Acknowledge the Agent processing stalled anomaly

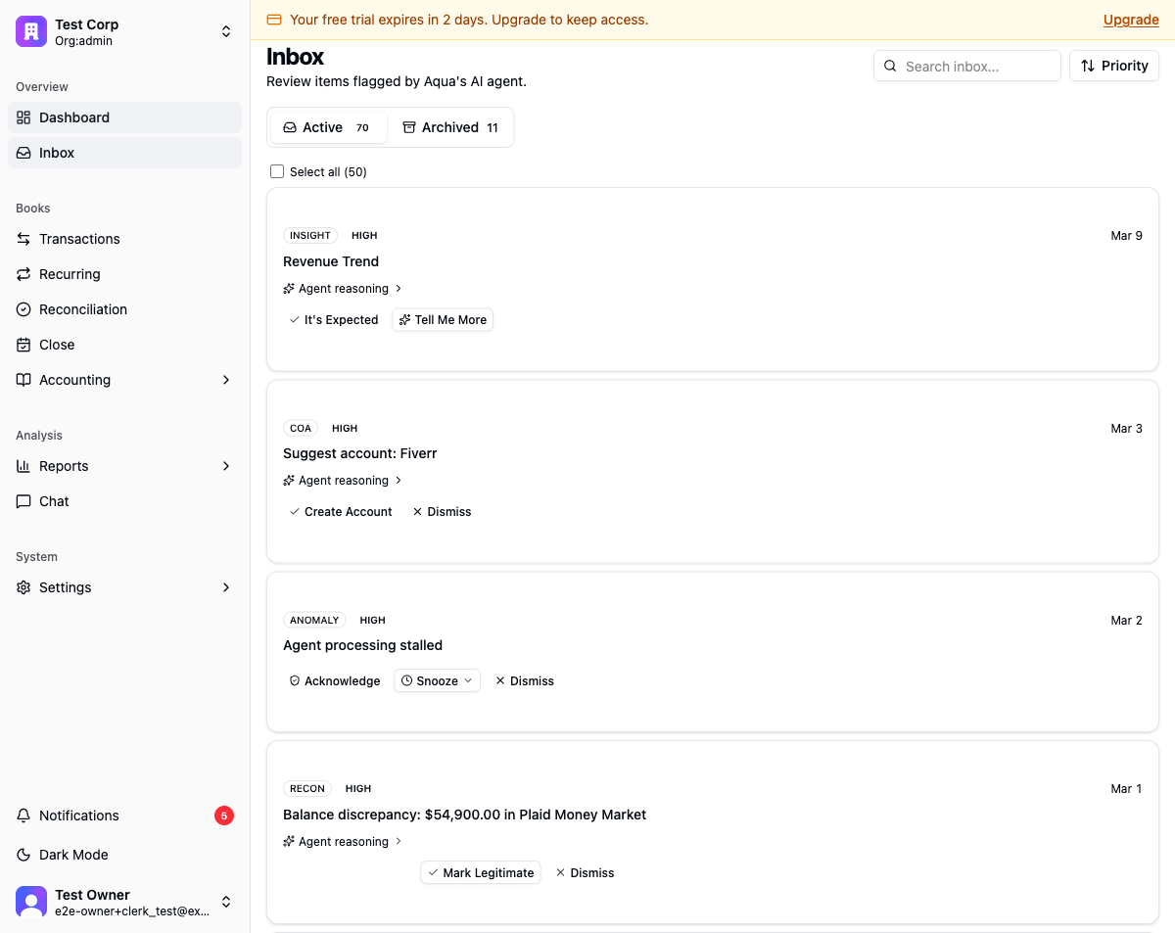[334, 680]
